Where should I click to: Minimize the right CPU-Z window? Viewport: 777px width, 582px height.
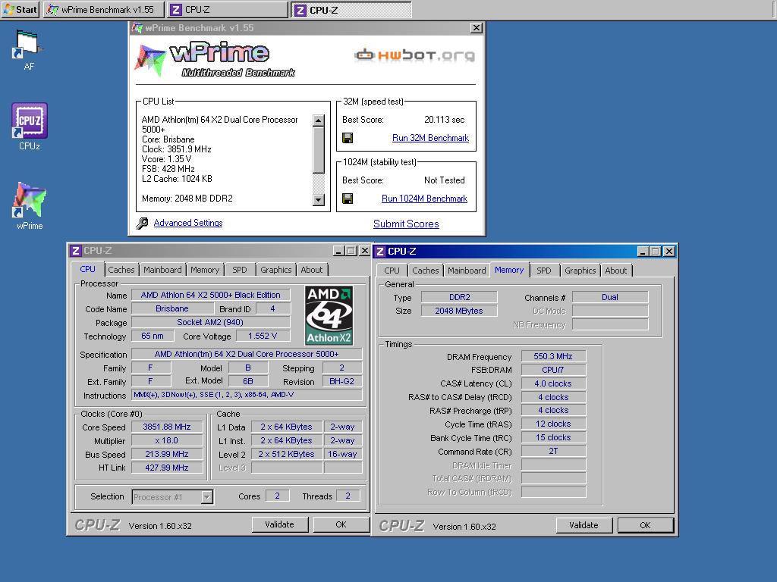(643, 252)
